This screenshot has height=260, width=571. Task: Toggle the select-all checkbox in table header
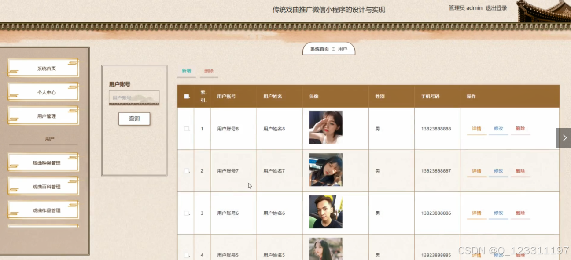186,96
